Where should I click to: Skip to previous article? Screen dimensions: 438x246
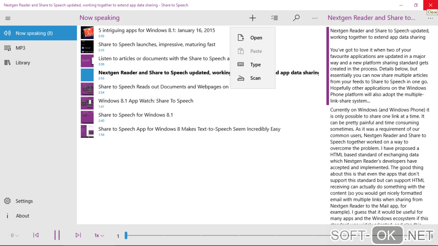pyautogui.click(x=36, y=235)
